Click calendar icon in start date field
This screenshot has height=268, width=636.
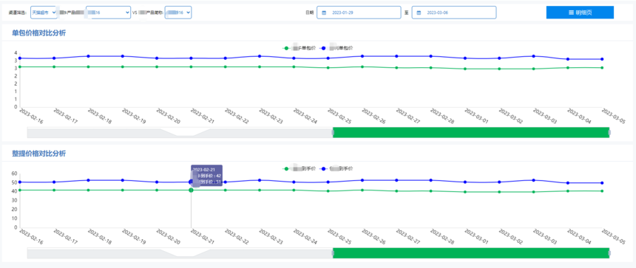click(324, 13)
